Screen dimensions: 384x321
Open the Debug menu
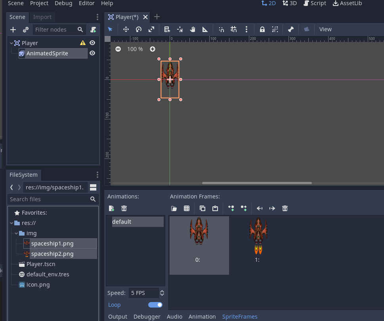63,3
